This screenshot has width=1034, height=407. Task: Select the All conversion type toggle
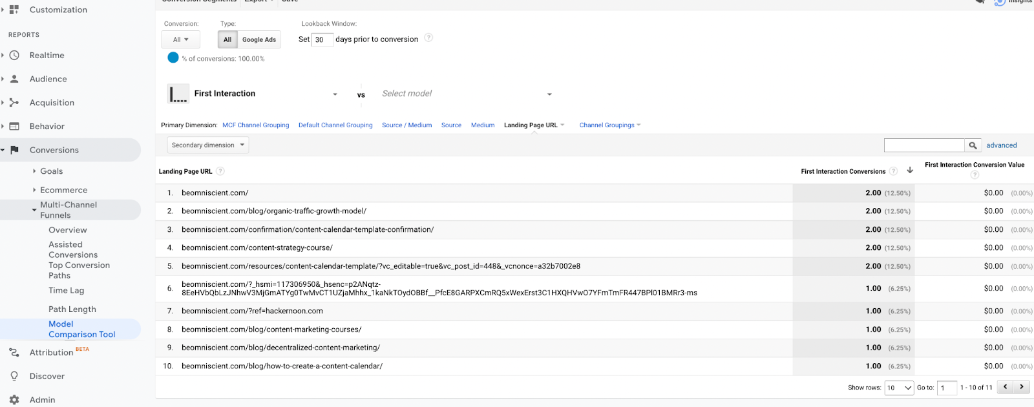pos(227,39)
